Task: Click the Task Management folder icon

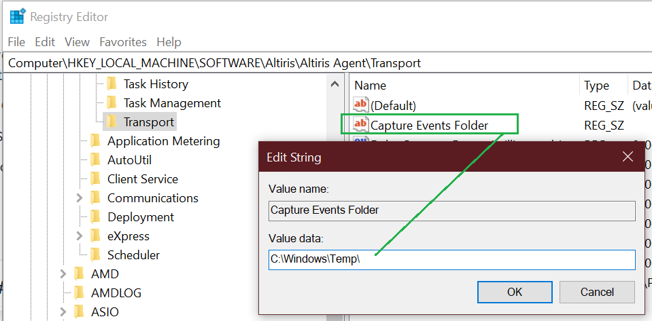Action: [x=112, y=103]
